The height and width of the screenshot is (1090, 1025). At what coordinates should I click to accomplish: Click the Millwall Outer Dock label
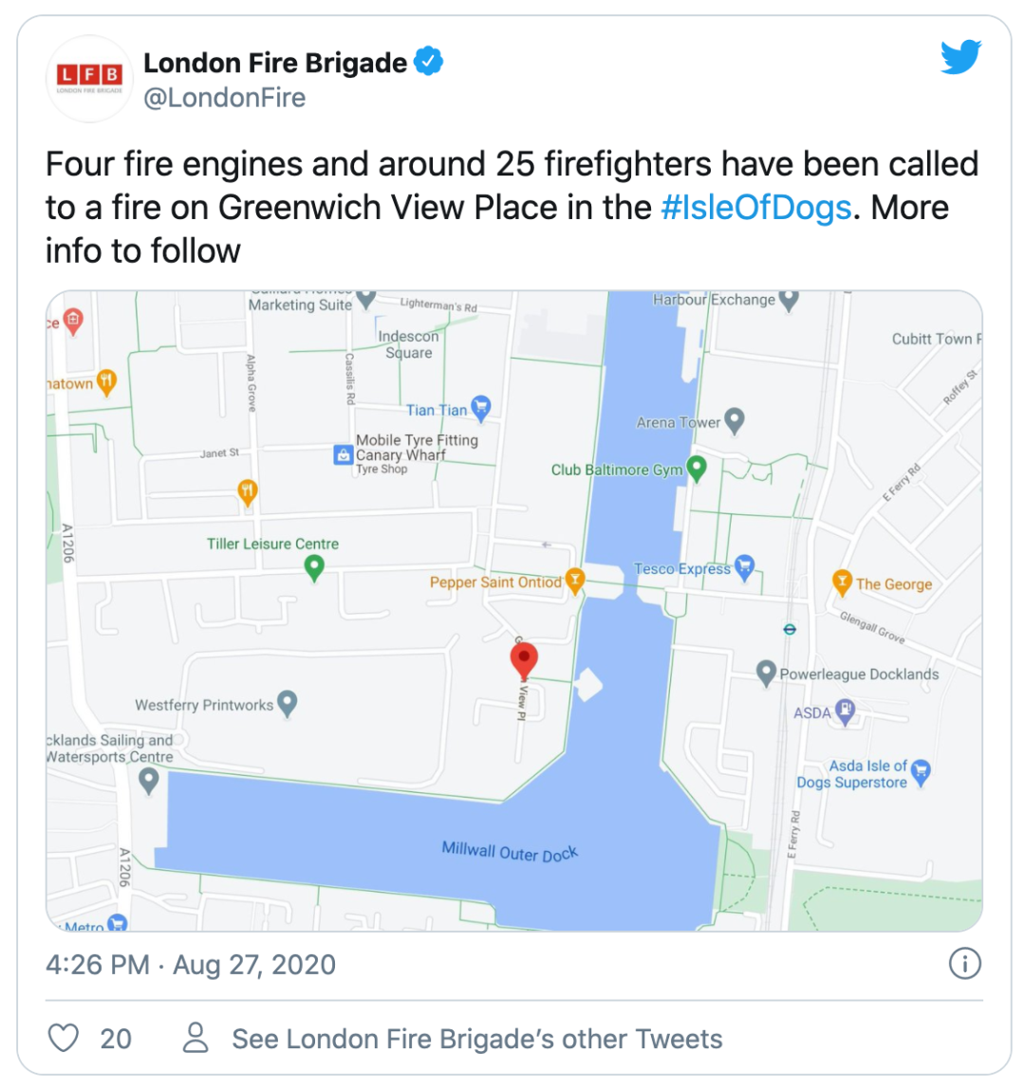point(510,851)
